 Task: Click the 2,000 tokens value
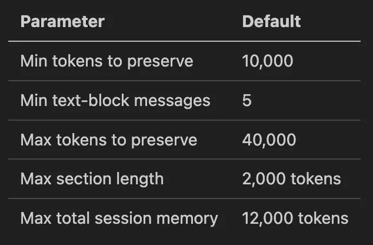(291, 179)
